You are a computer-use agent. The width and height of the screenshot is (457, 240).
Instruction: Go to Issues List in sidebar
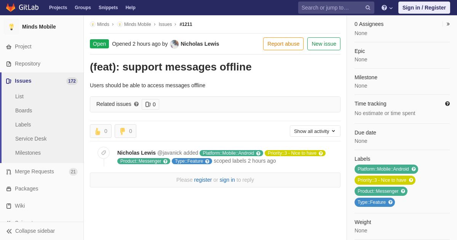(19, 96)
